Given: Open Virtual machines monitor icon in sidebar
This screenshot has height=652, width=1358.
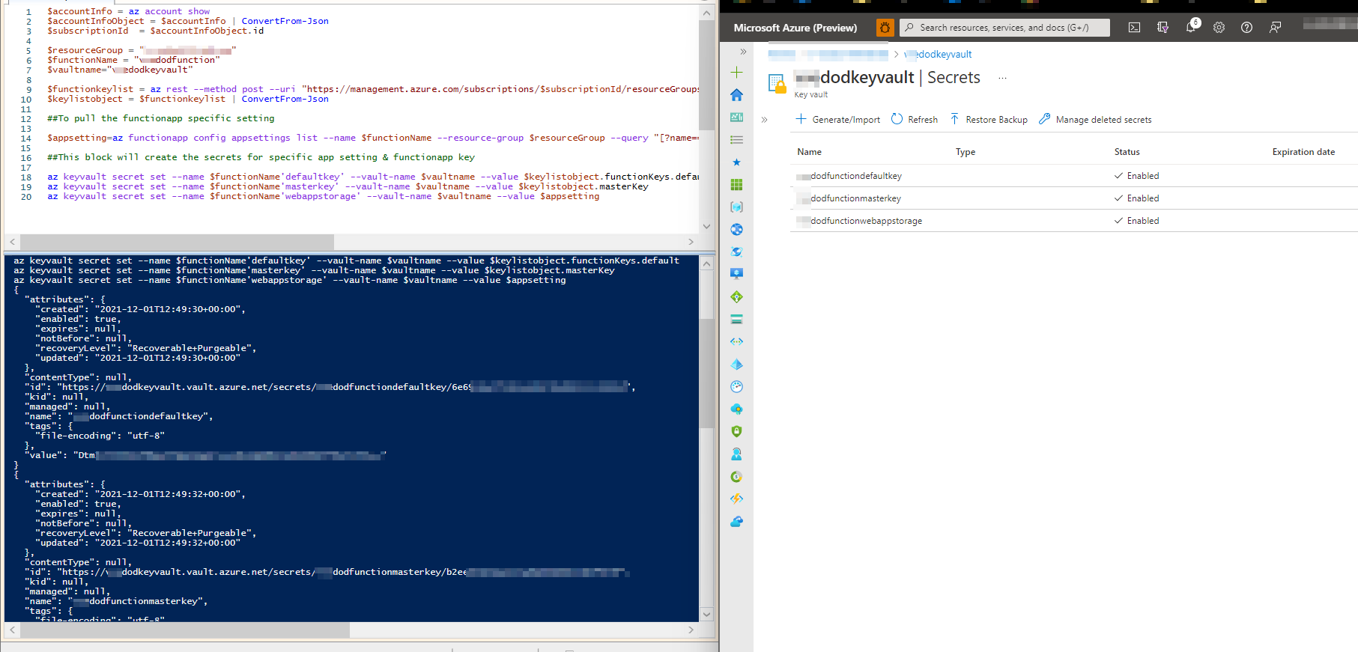Looking at the screenshot, I should tap(736, 274).
